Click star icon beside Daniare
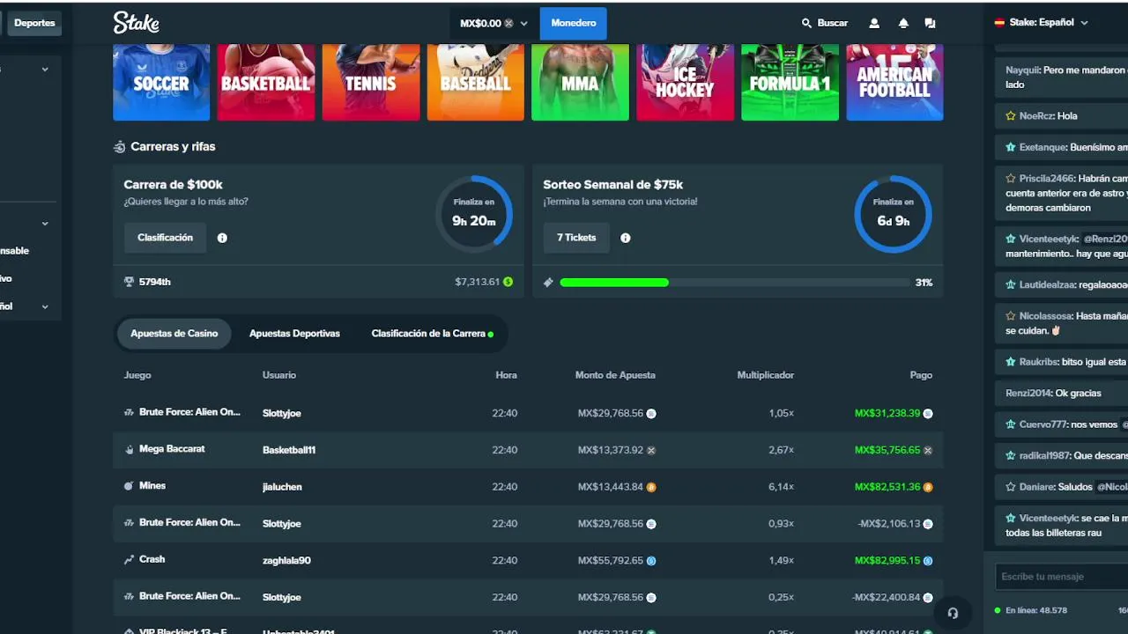The height and width of the screenshot is (634, 1128). pos(1011,487)
